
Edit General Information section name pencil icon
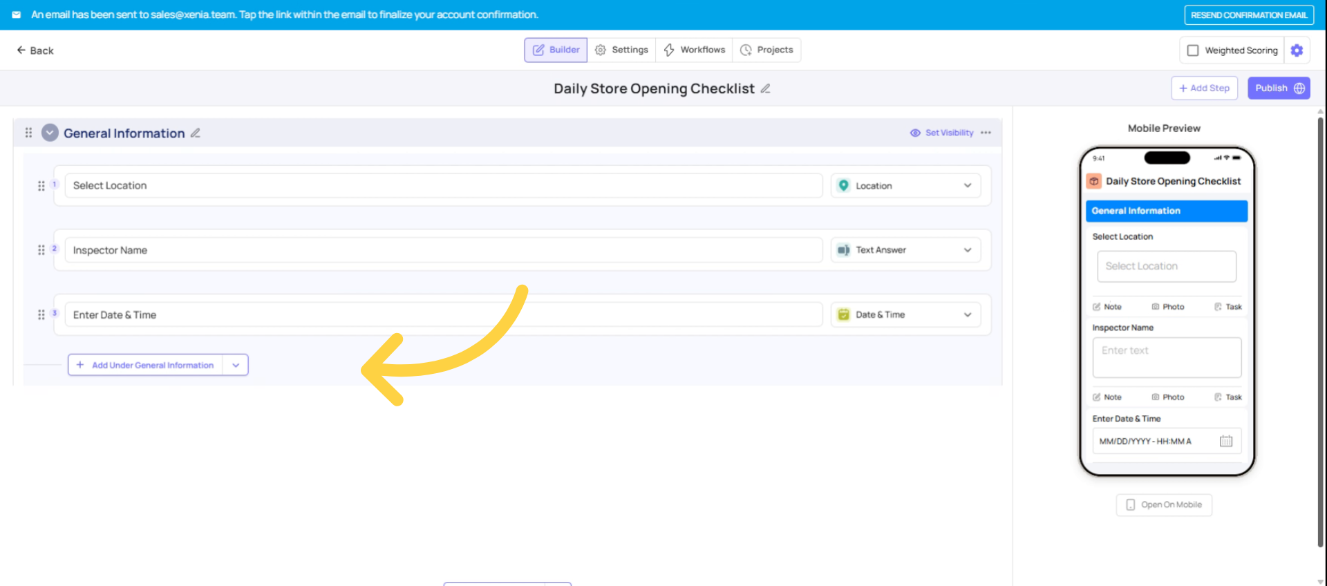tap(196, 133)
